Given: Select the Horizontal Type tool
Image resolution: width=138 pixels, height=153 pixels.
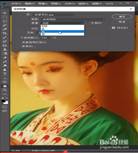Looking at the screenshot, I should coord(5,74).
